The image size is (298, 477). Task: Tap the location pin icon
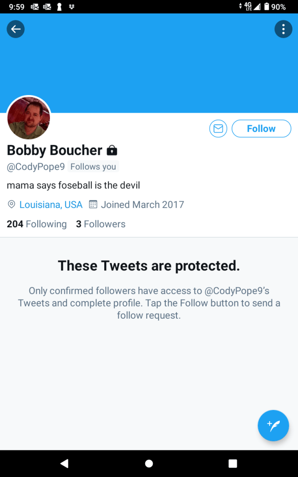pos(12,204)
